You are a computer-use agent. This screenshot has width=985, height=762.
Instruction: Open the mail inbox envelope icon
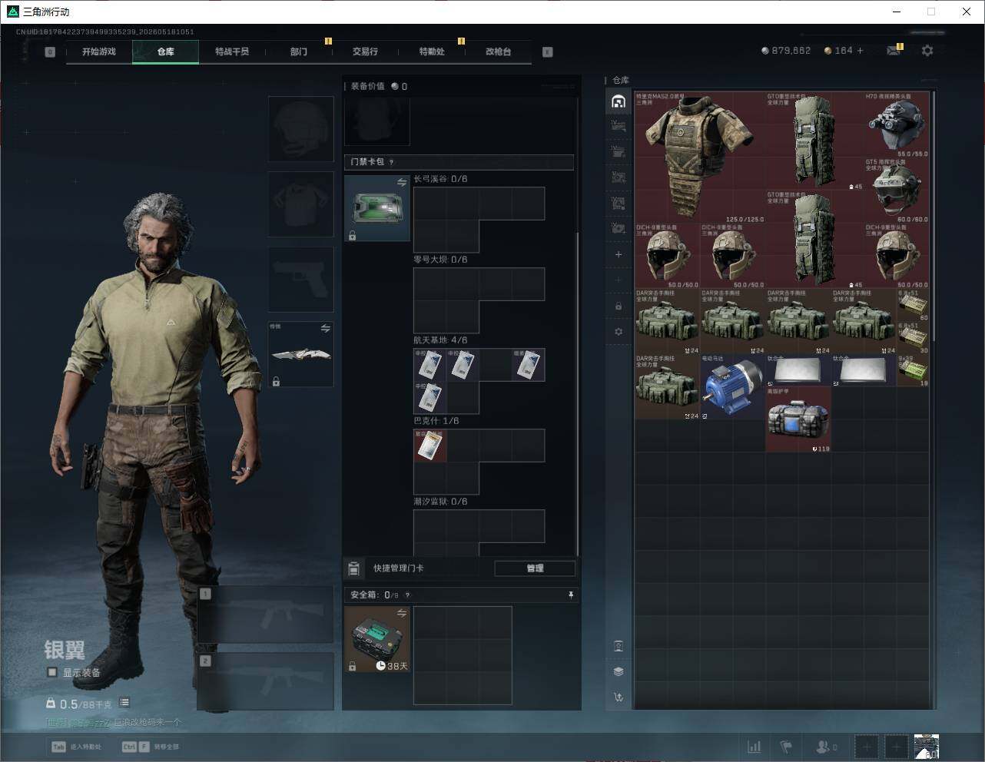[894, 51]
